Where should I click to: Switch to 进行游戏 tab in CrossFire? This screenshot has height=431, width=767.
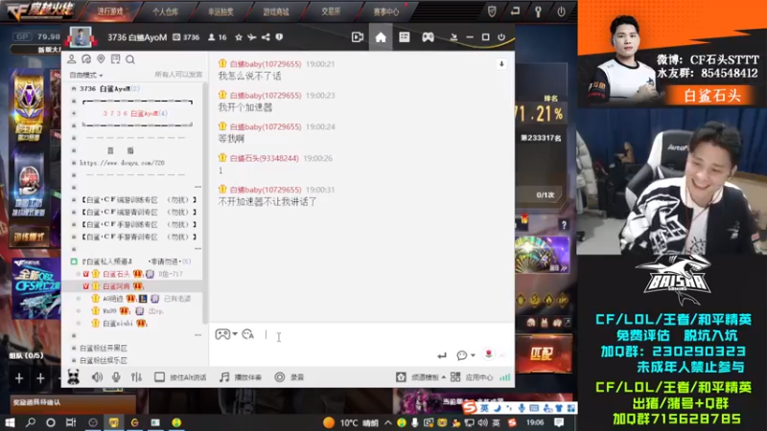click(x=110, y=11)
